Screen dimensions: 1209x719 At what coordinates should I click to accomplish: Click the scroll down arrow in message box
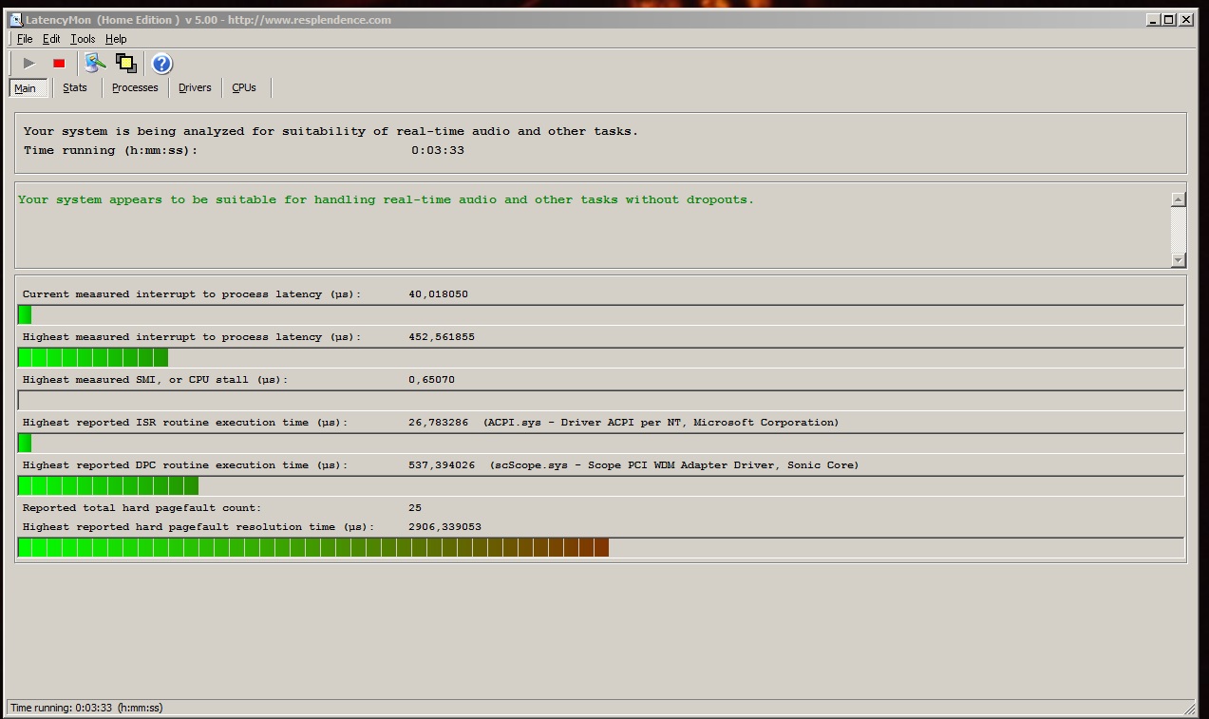coord(1179,260)
